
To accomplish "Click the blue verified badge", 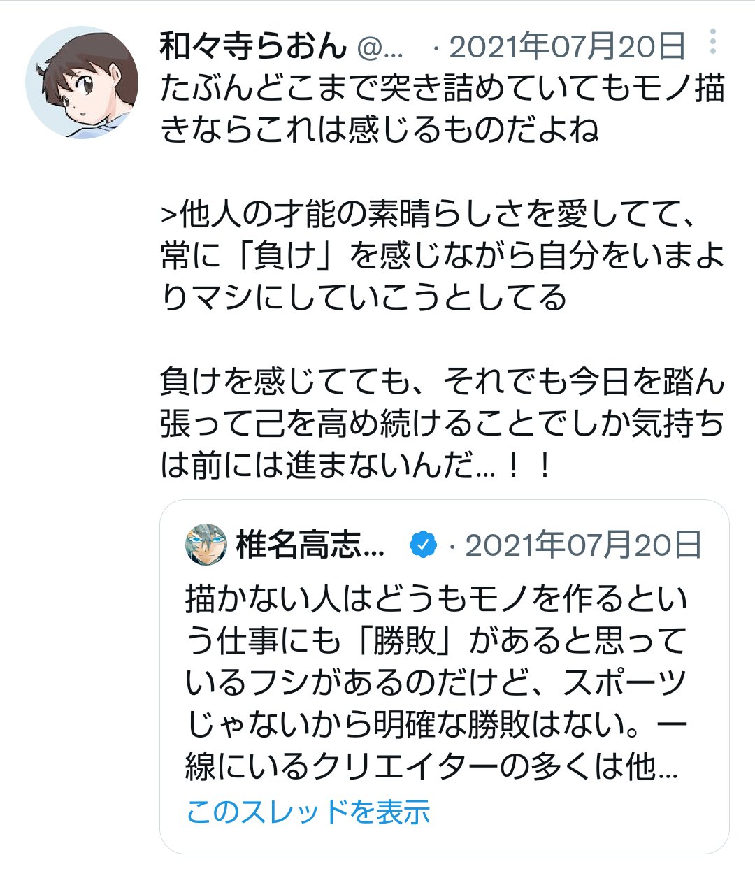I will tap(423, 545).
